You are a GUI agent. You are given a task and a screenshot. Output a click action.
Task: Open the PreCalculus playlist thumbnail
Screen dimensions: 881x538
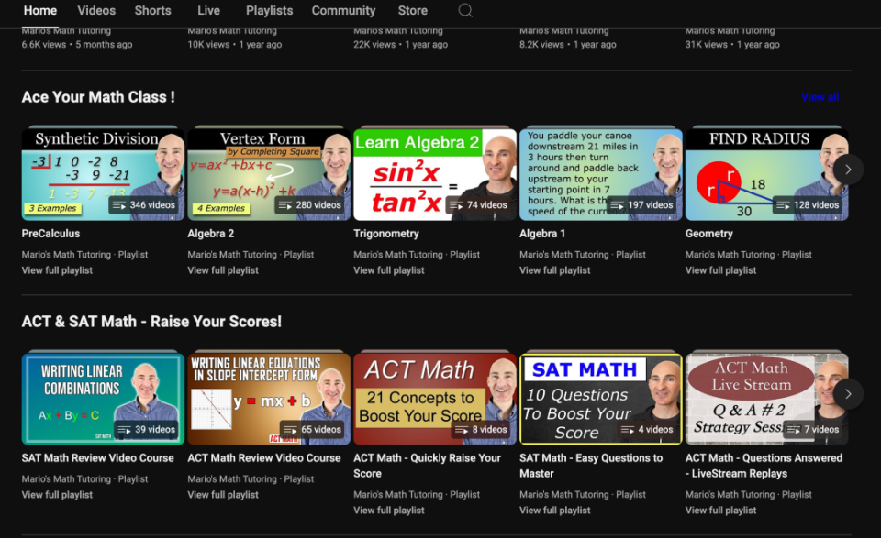(x=103, y=174)
